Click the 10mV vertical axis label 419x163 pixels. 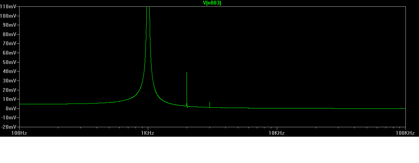[10, 99]
